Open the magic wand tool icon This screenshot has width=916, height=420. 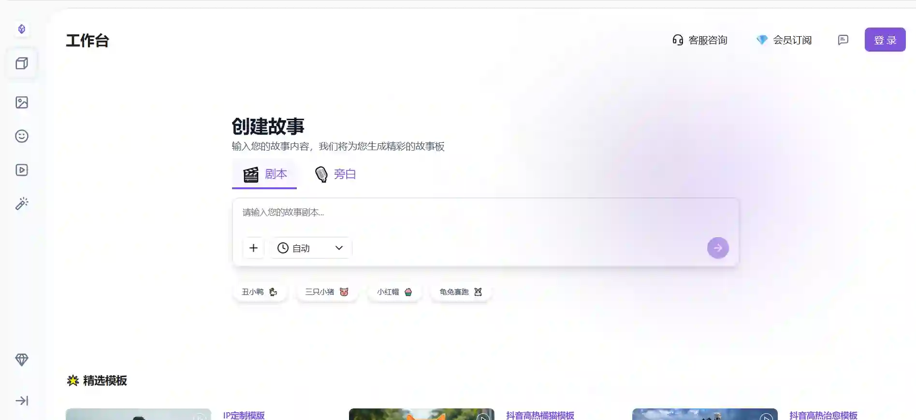point(22,204)
